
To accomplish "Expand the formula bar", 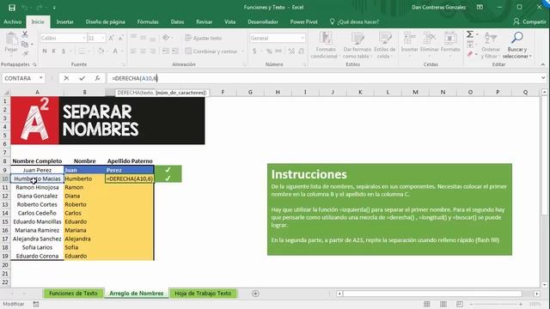I will [x=543, y=78].
